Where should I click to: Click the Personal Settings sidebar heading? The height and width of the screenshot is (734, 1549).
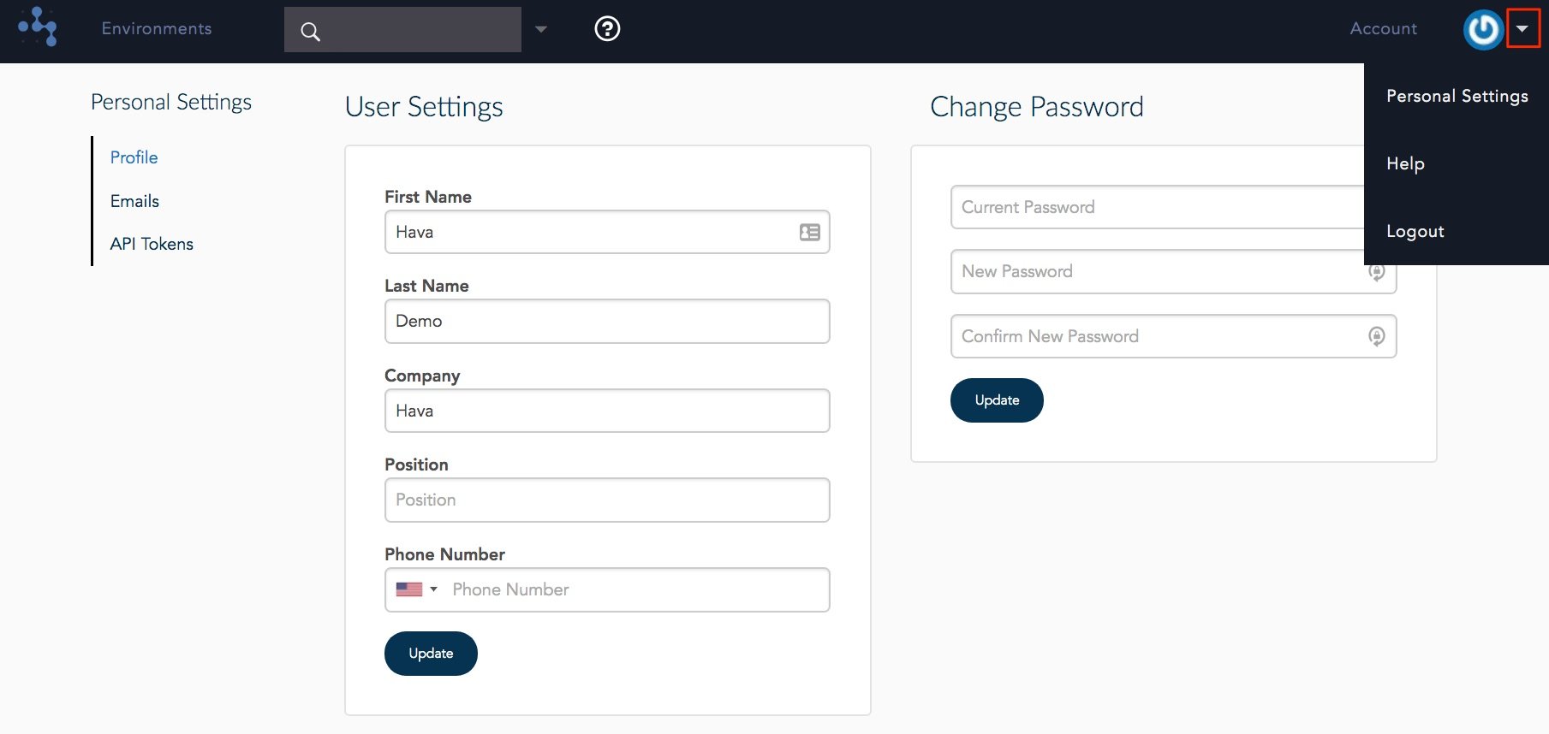click(171, 103)
